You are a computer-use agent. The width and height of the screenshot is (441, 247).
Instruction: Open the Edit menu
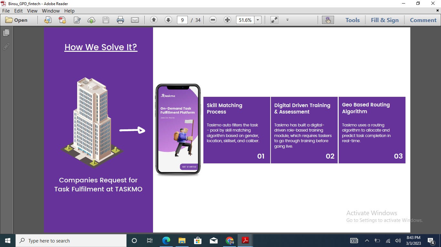(18, 11)
